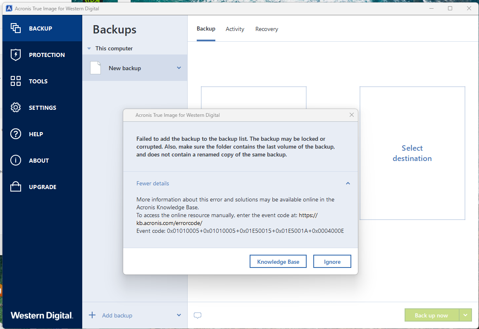
Task: Select ABOUT label in the sidebar
Action: [x=39, y=161]
